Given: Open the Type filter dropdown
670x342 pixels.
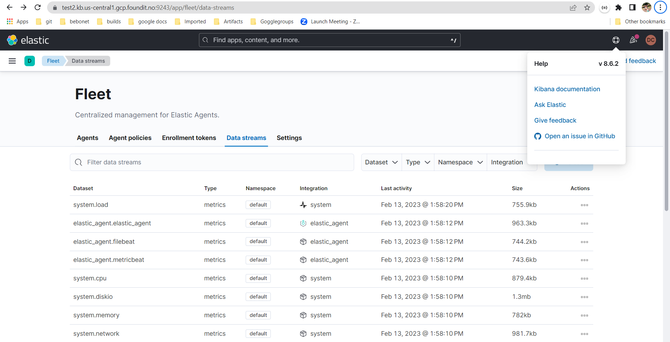Looking at the screenshot, I should 418,162.
